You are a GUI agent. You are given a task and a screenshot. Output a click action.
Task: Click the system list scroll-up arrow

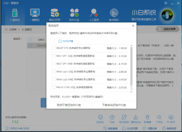tap(131, 46)
